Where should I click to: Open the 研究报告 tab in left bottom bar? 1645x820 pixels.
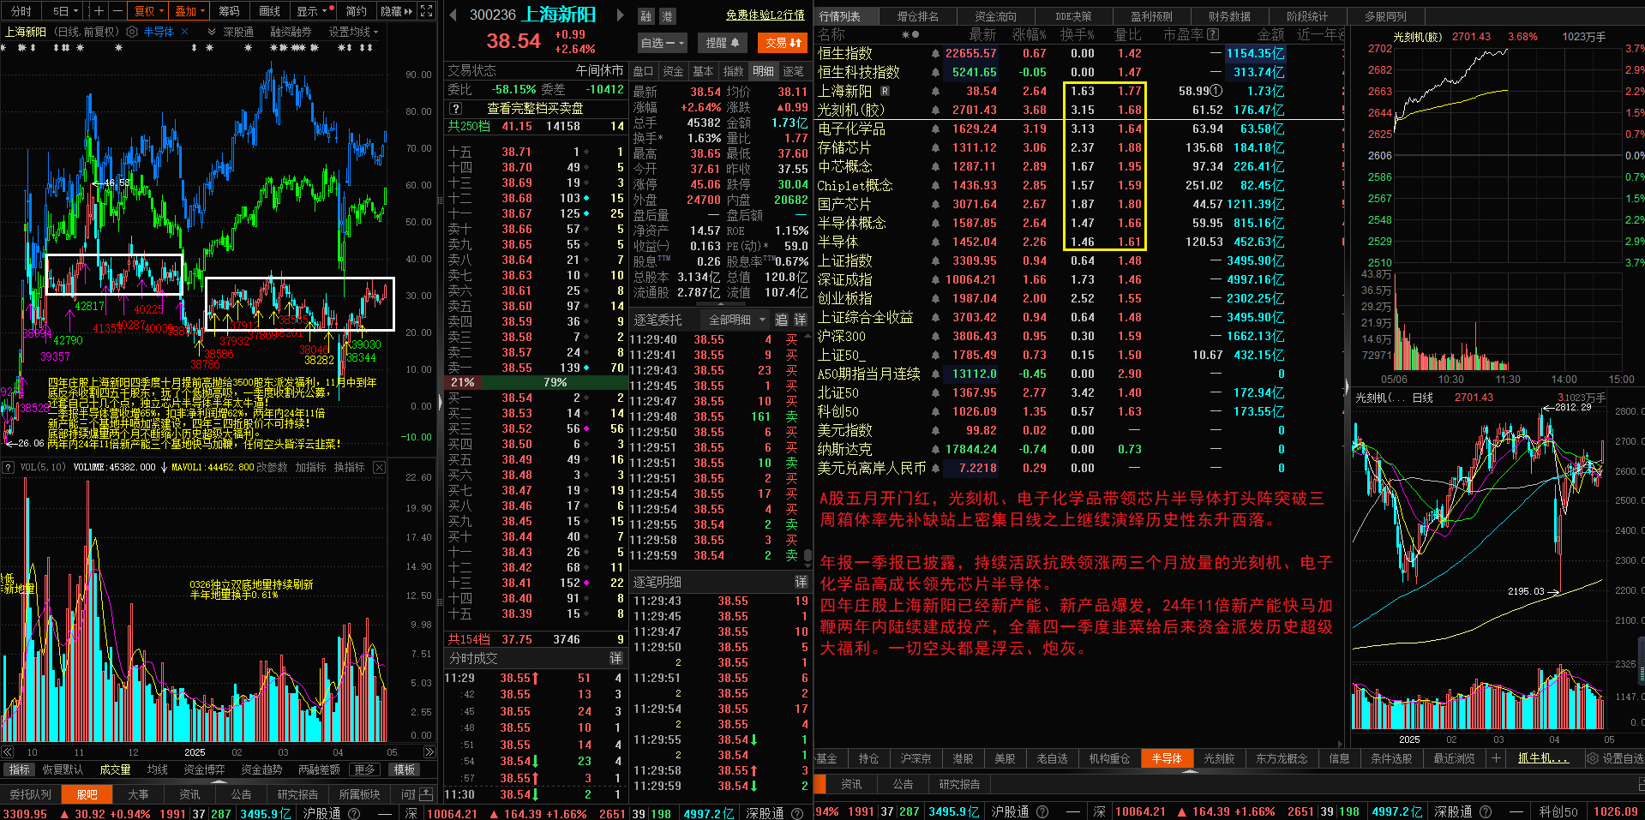coord(297,794)
